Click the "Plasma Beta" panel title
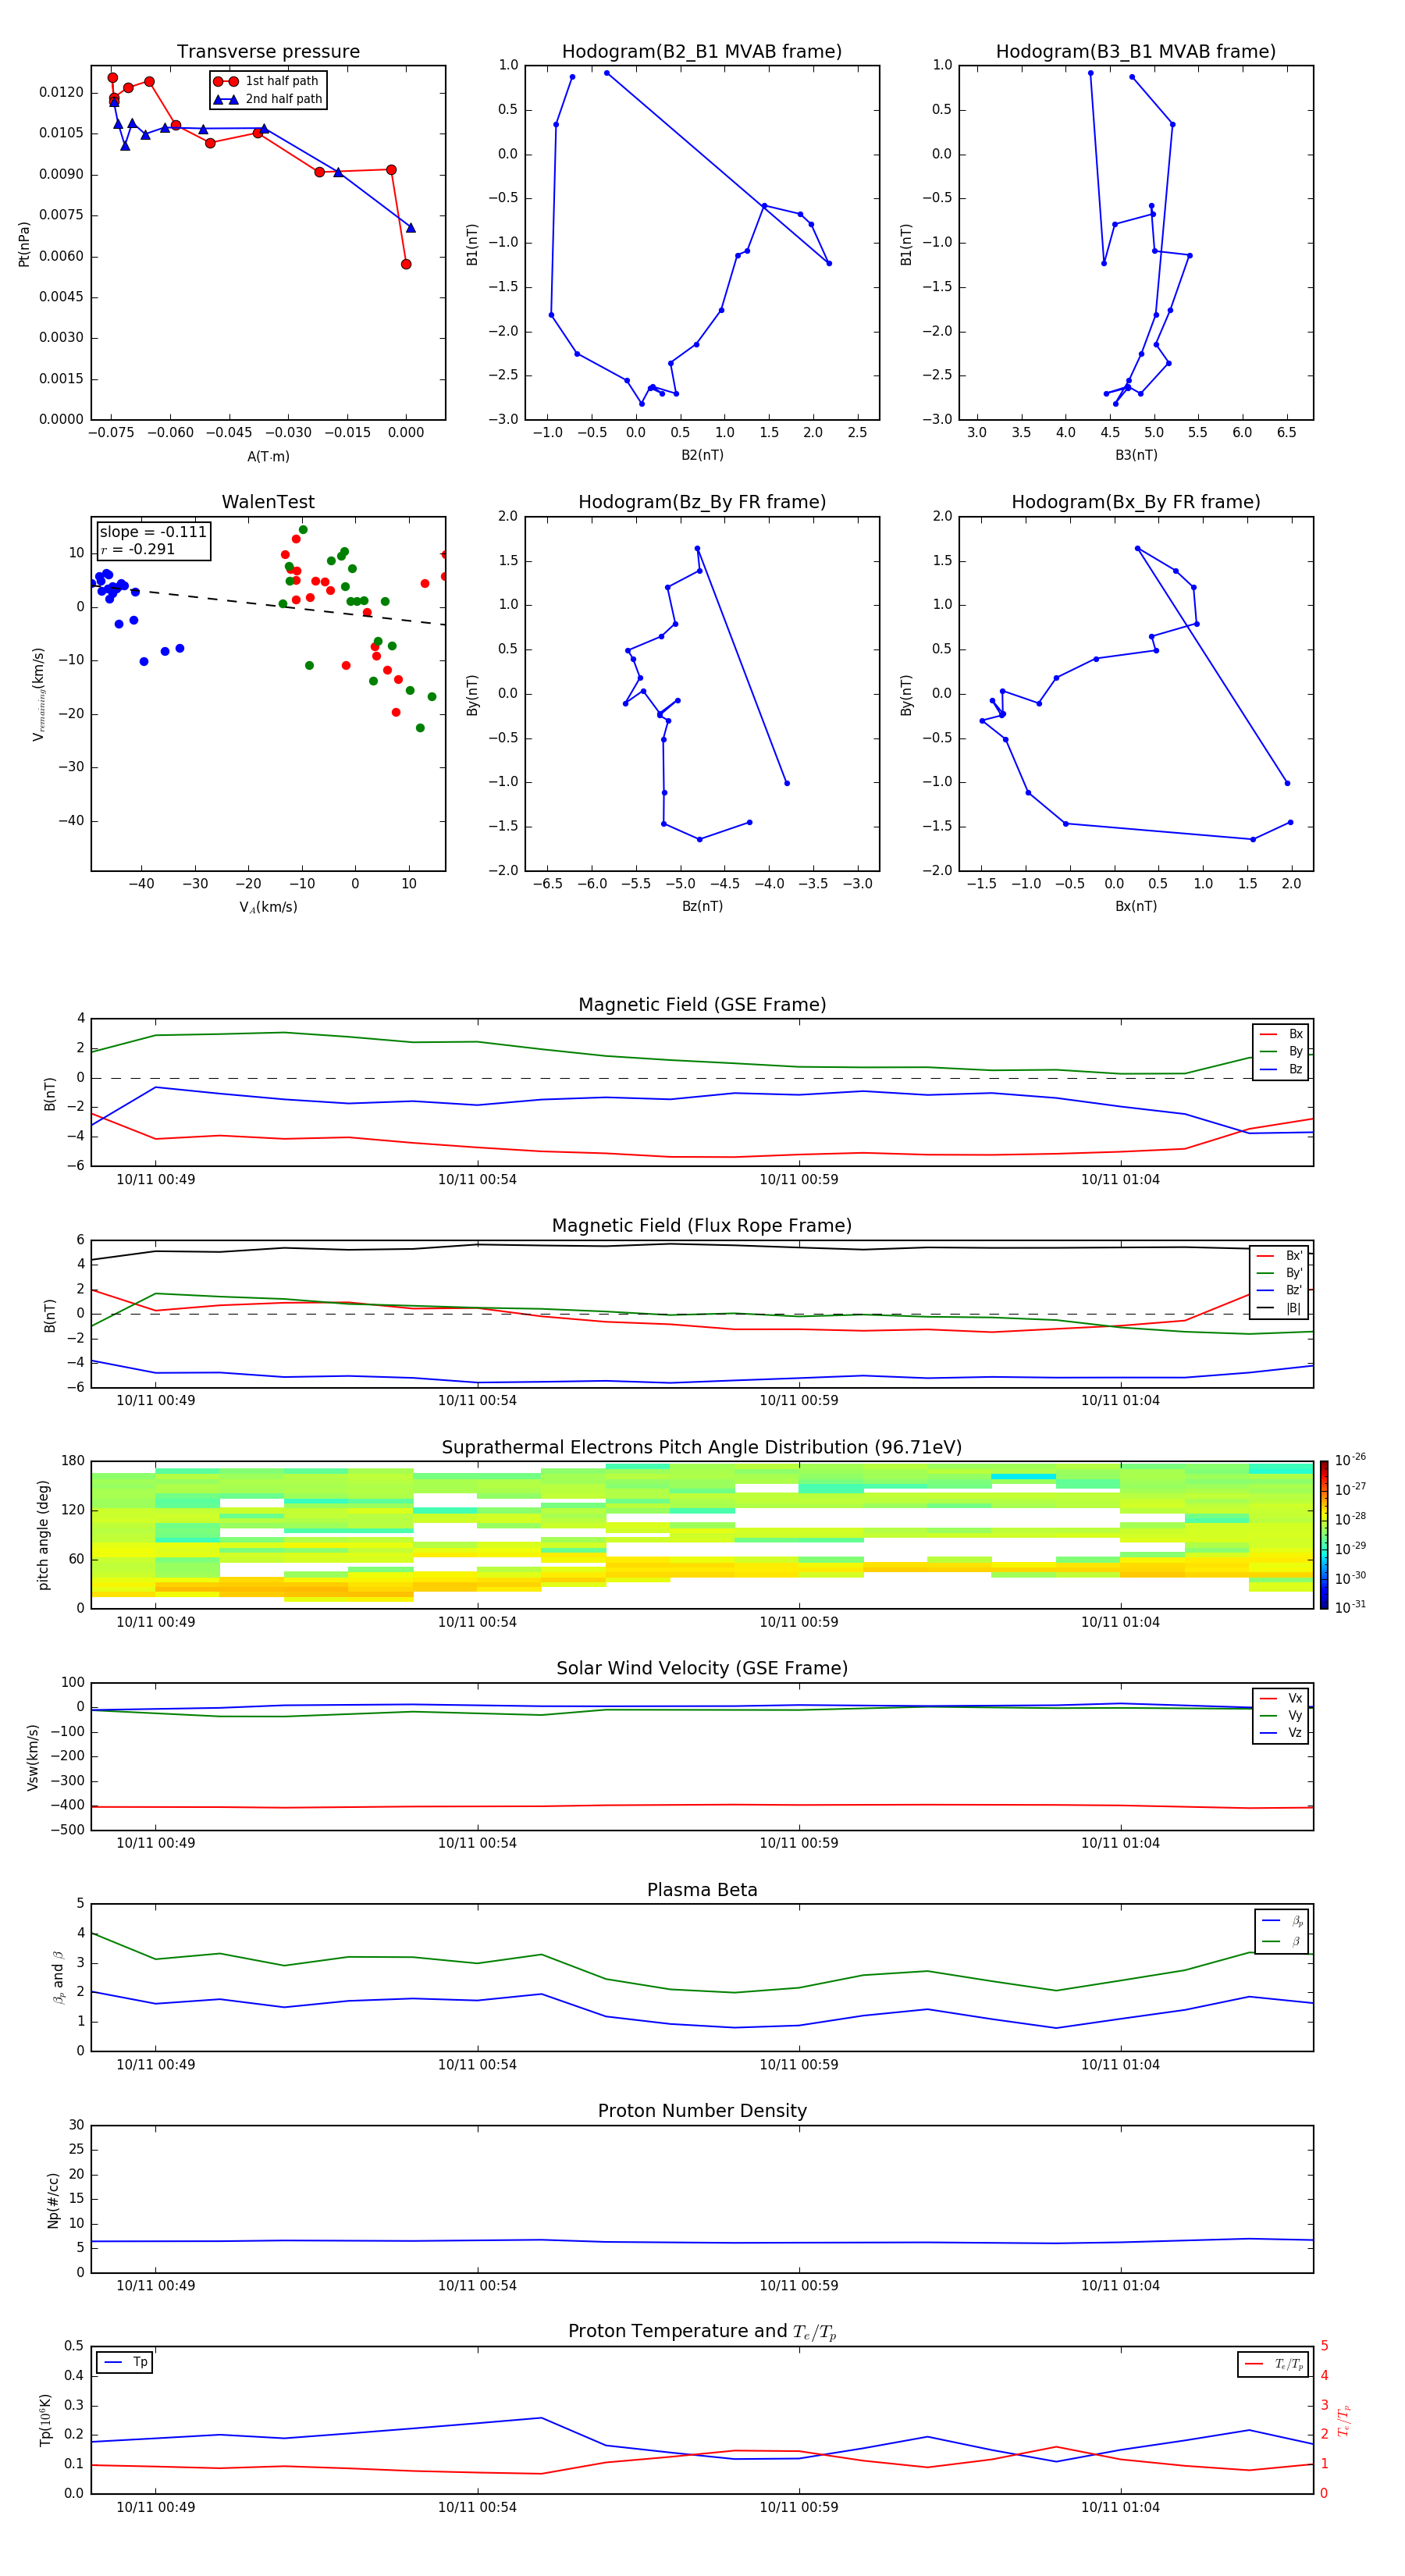This screenshot has width=1405, height=2576. [x=702, y=1890]
